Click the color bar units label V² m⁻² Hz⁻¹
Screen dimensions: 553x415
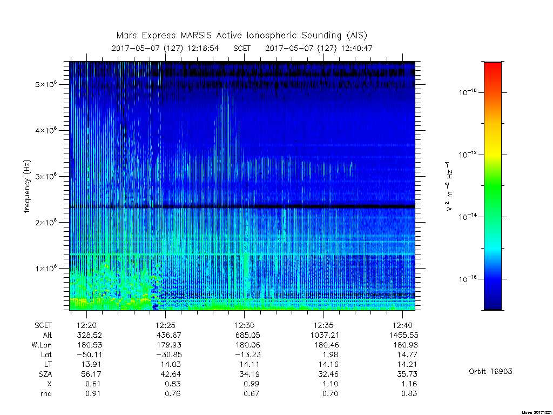point(449,186)
